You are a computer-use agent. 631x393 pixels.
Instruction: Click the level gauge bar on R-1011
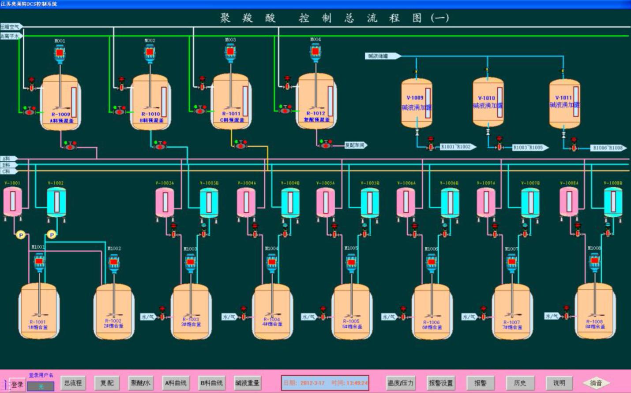[245, 101]
